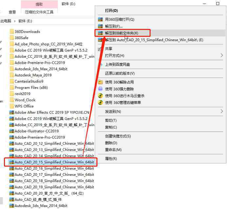Expand the 发送到(N) submenu arrow
This screenshot has height=209, width=227.
tap(222, 111)
